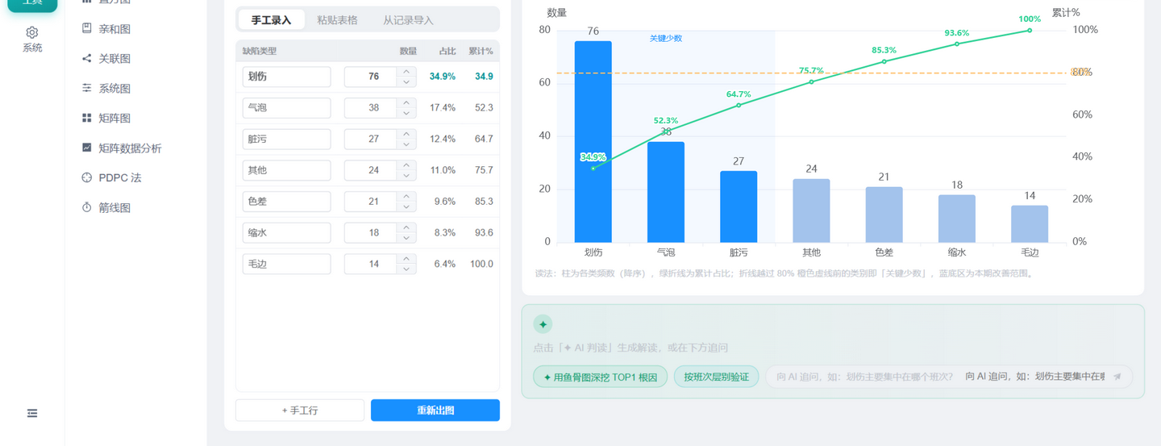Image resolution: width=1161 pixels, height=446 pixels.
Task: Click the 按班次层别验证 suggestion chip
Action: 717,377
